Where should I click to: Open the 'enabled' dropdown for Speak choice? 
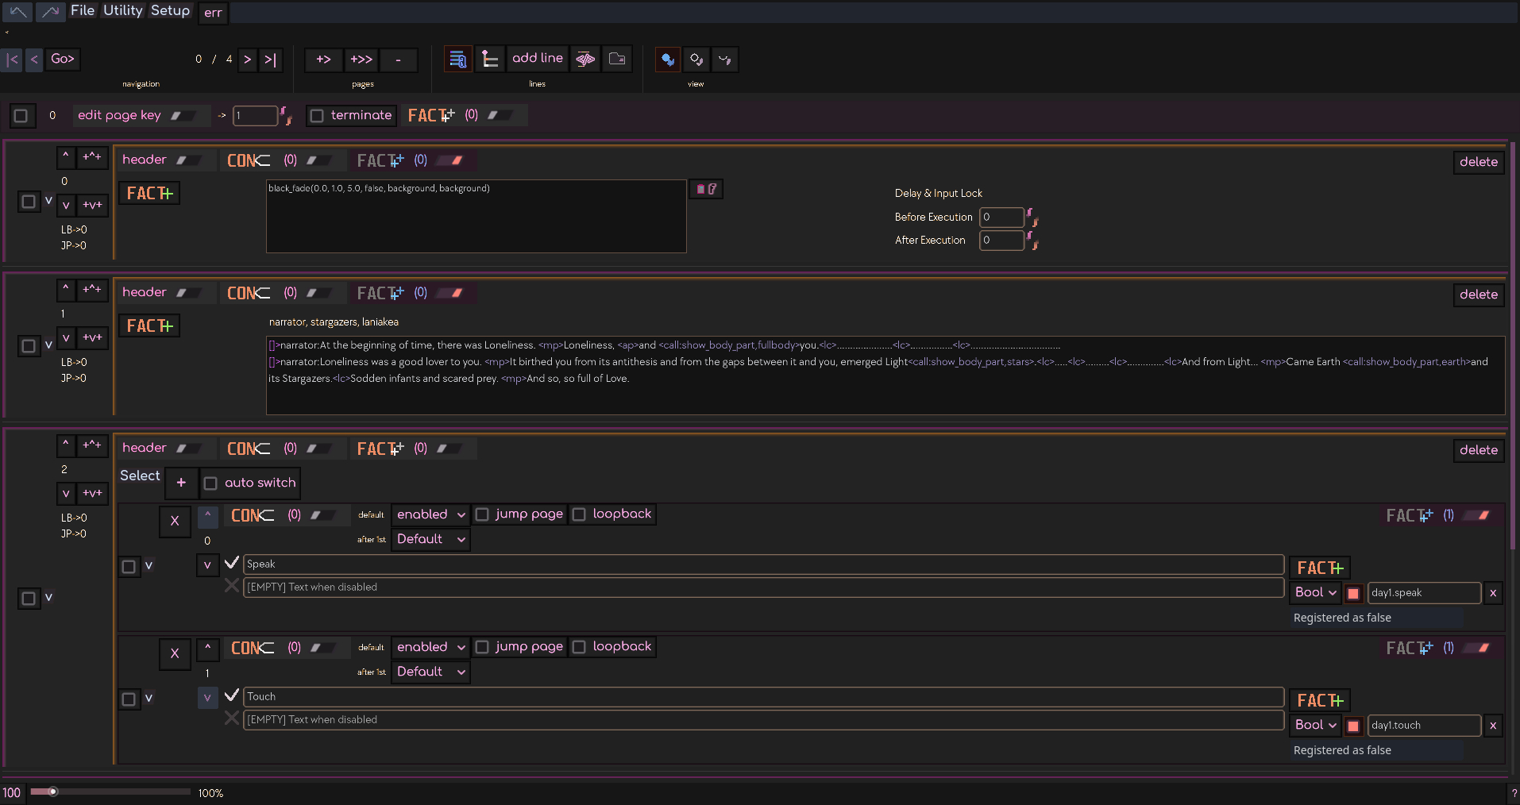(430, 514)
